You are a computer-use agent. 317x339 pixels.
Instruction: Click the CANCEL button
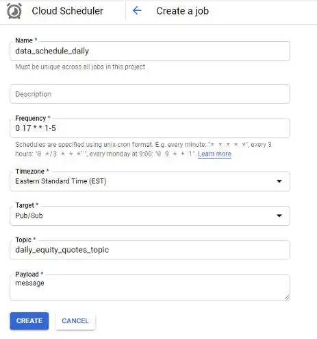75,321
